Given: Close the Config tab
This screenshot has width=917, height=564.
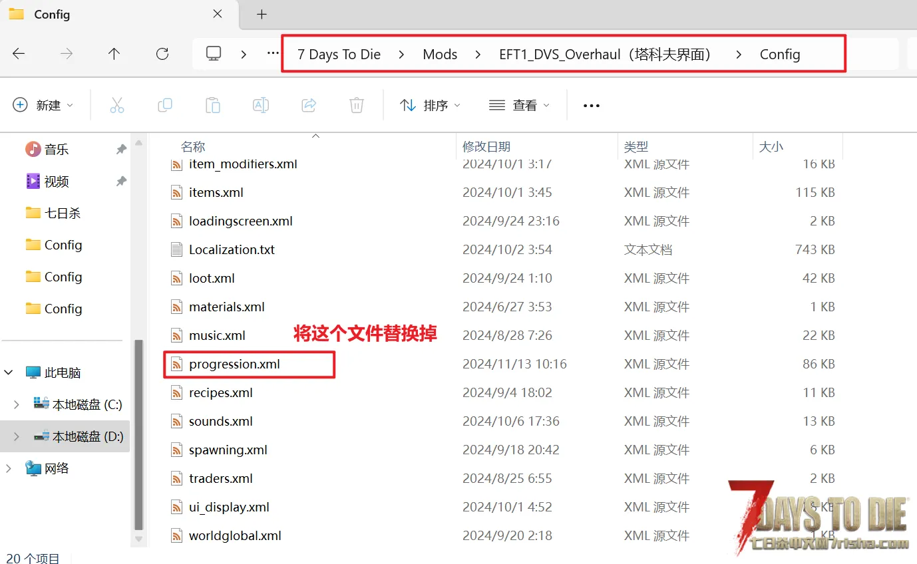Looking at the screenshot, I should [x=218, y=14].
